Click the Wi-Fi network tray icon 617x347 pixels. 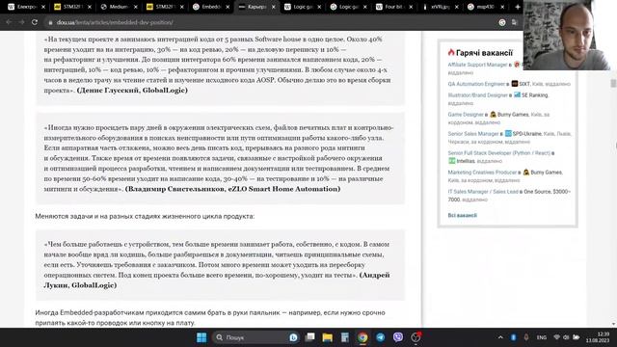[556, 337]
